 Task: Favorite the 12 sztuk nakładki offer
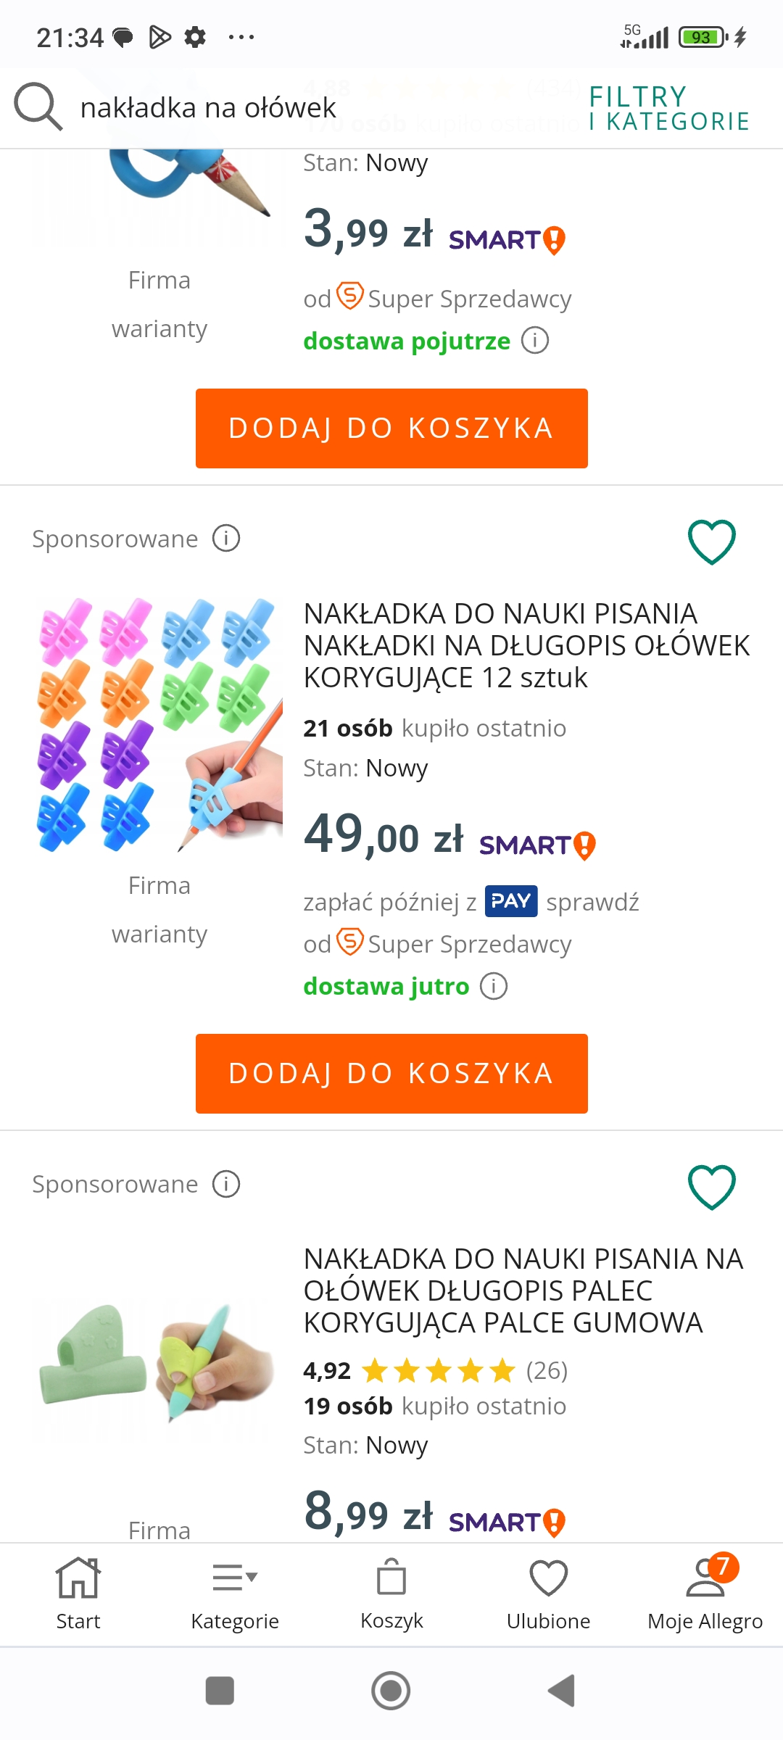pos(711,542)
